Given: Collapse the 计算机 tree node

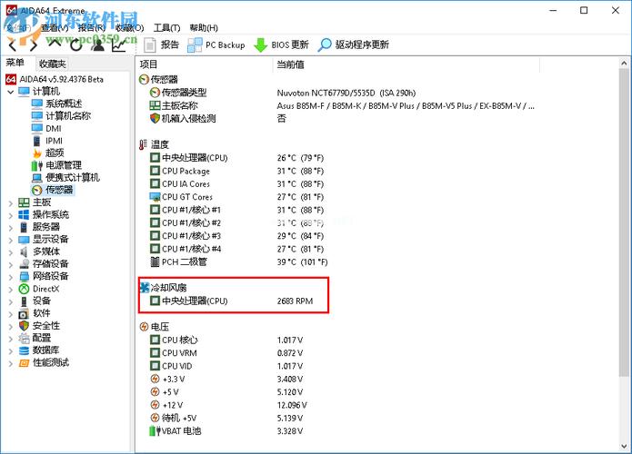Looking at the screenshot, I should 11,92.
